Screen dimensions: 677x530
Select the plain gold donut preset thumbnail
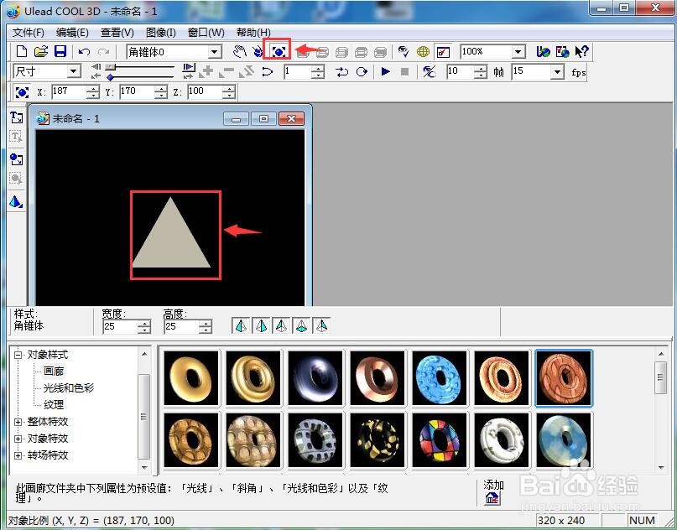[191, 378]
